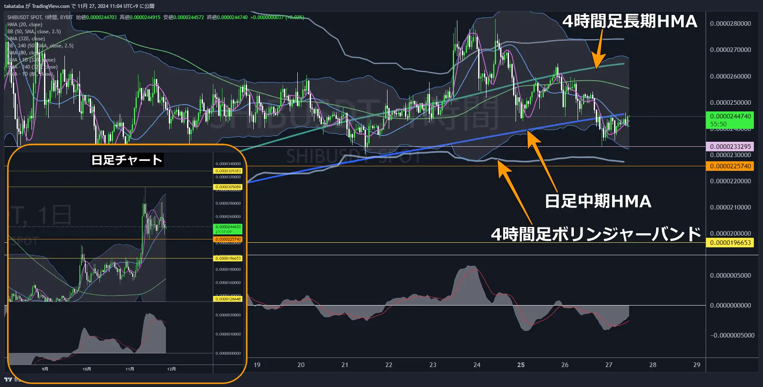The width and height of the screenshot is (763, 387).
Task: Click date 26 on the time axis
Action: (565, 365)
